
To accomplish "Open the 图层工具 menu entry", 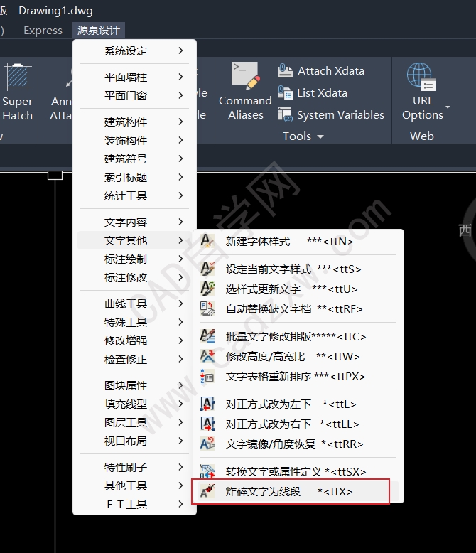I will coord(134,422).
